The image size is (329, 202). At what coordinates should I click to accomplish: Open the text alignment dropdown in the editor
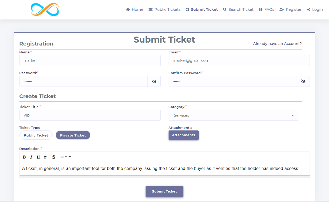(62, 157)
